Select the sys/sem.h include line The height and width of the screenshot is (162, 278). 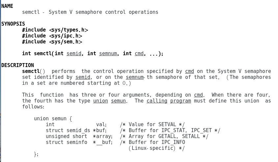[52, 42]
